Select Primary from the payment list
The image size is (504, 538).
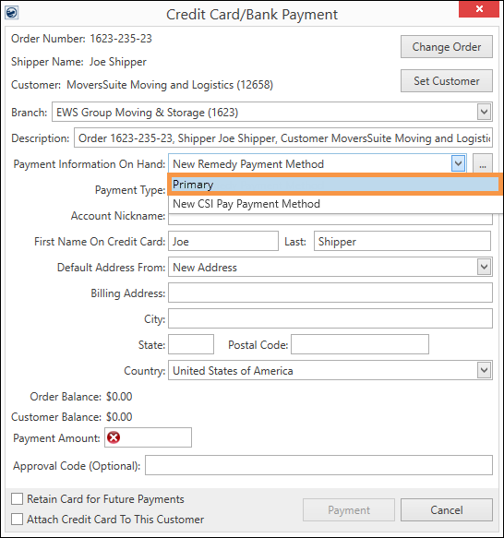[334, 185]
